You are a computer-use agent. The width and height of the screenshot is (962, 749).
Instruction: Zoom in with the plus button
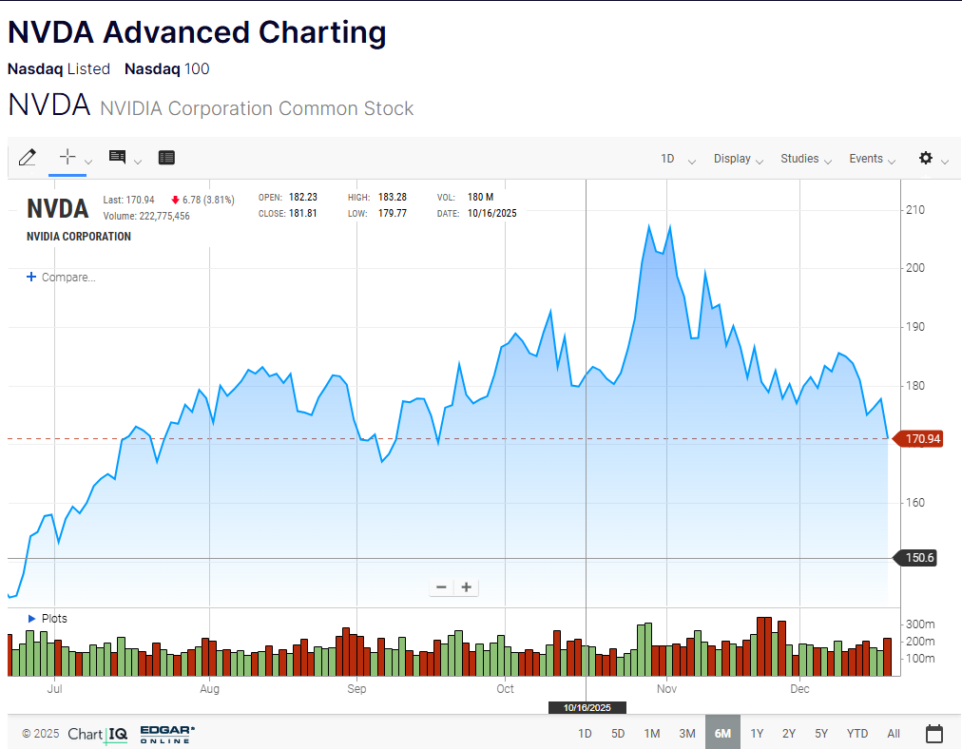click(x=467, y=587)
